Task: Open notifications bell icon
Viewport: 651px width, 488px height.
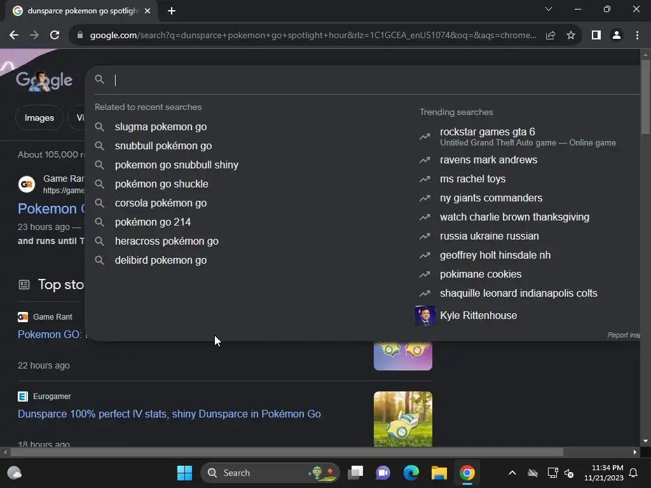Action: point(634,473)
